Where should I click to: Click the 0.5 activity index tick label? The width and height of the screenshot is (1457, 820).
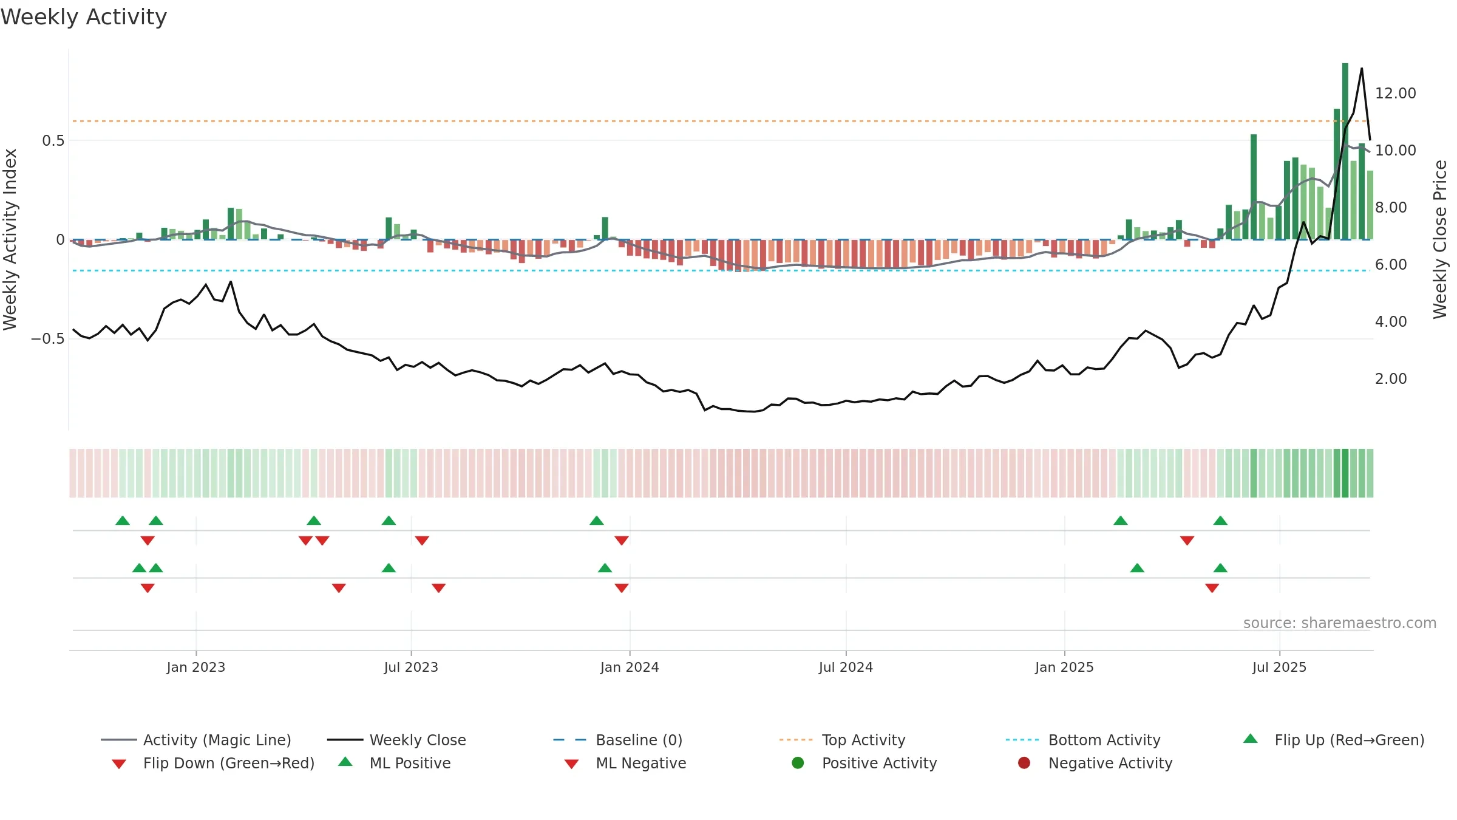pyautogui.click(x=53, y=141)
